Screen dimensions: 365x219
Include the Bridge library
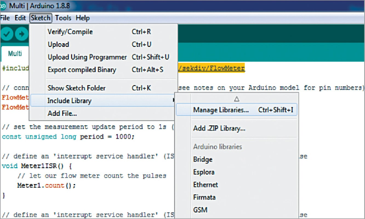coord(203,159)
